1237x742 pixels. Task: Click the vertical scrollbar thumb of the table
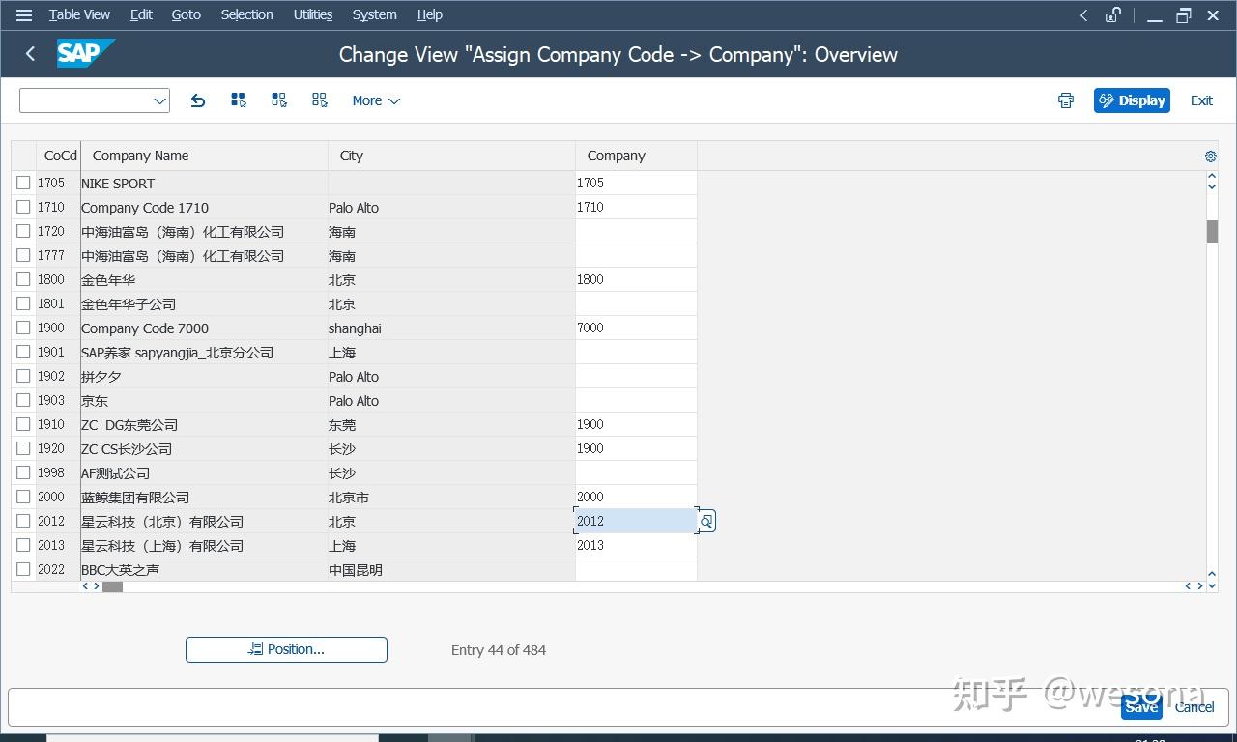tap(1210, 232)
